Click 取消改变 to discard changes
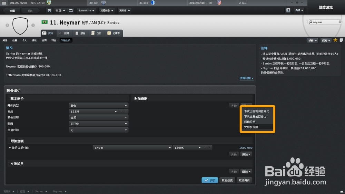The height and width of the screenshot is (194, 345). pyautogui.click(x=227, y=180)
